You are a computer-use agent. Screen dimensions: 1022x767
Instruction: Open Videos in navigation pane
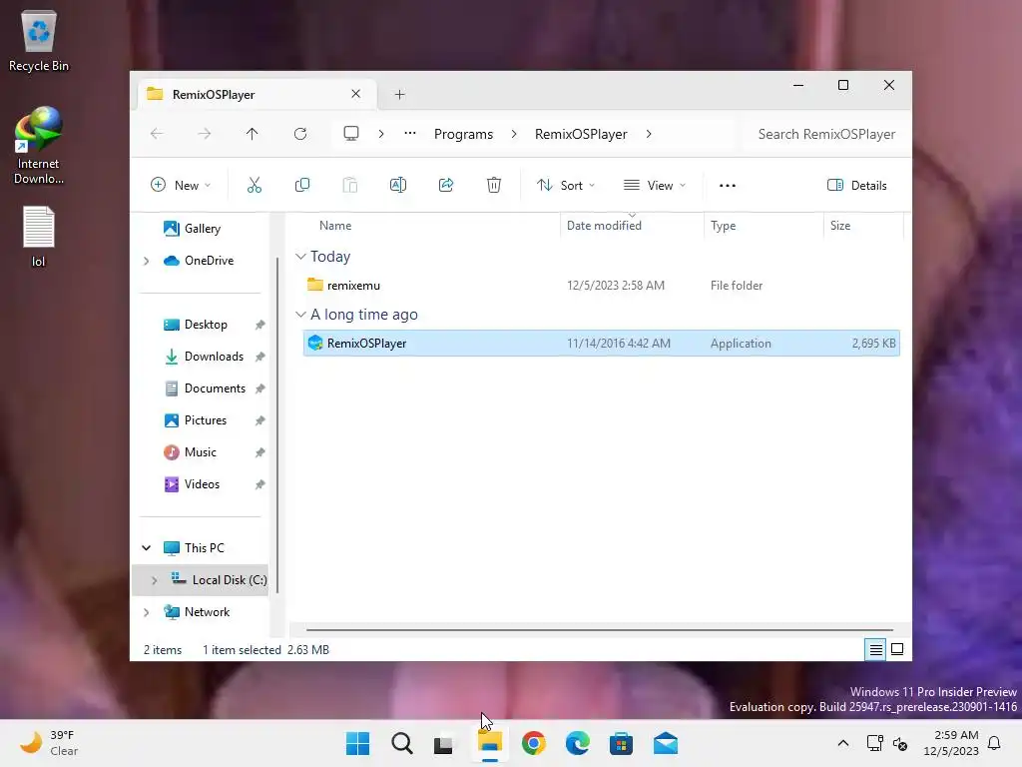pyautogui.click(x=202, y=484)
